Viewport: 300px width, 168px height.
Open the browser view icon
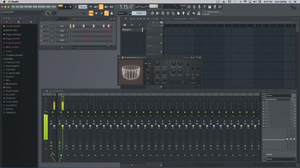click(x=173, y=13)
